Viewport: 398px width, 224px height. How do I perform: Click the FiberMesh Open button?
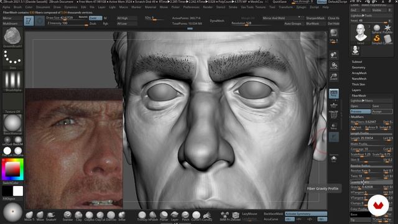point(360,106)
